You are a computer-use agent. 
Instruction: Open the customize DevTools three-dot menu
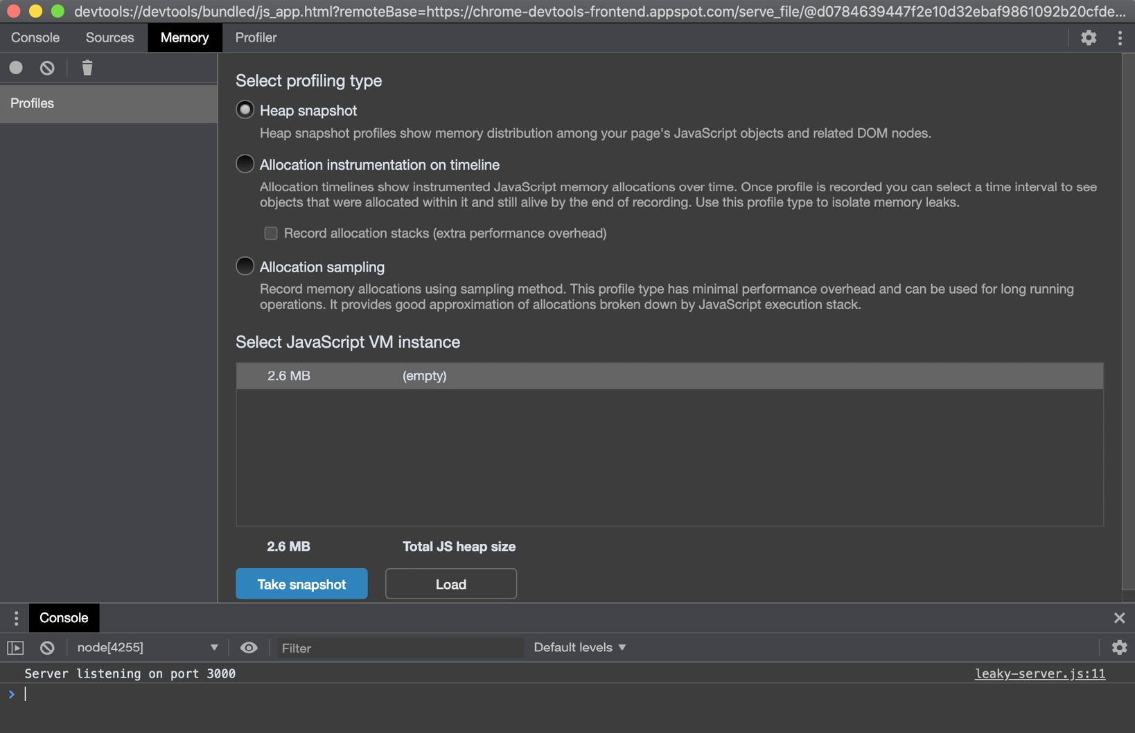point(1120,37)
